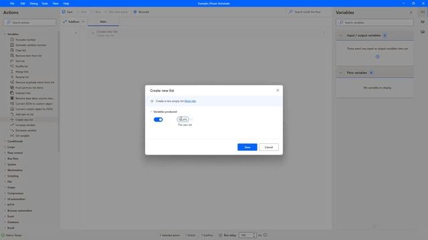The height and width of the screenshot is (240, 428).
Task: Click the Generate random number action icon
Action: pyautogui.click(x=12, y=45)
